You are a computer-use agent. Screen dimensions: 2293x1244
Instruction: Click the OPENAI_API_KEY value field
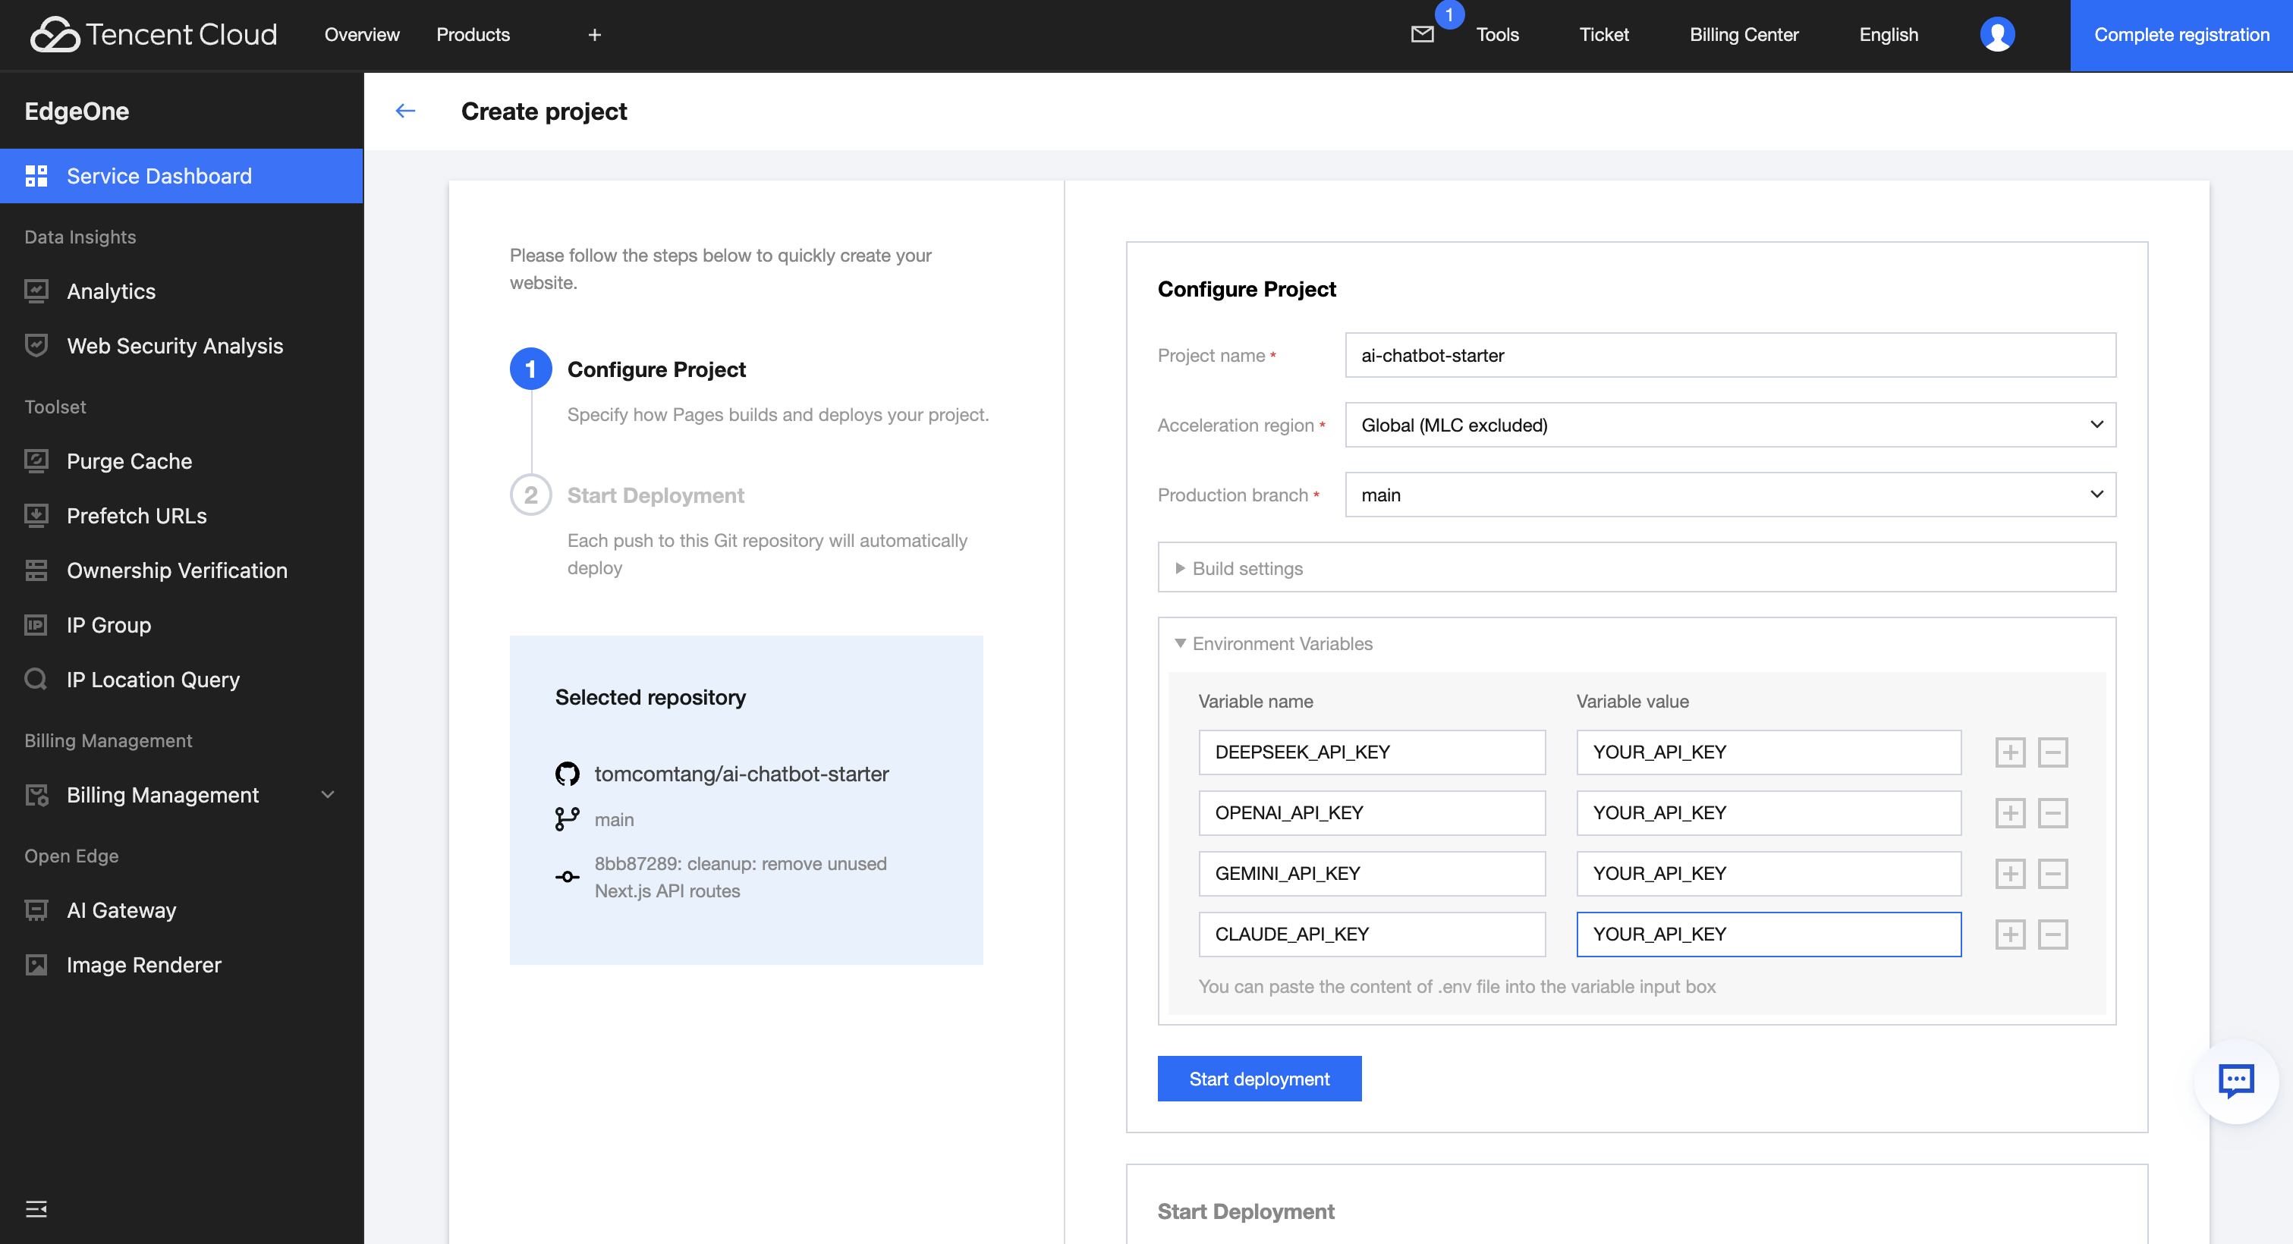[x=1768, y=812]
